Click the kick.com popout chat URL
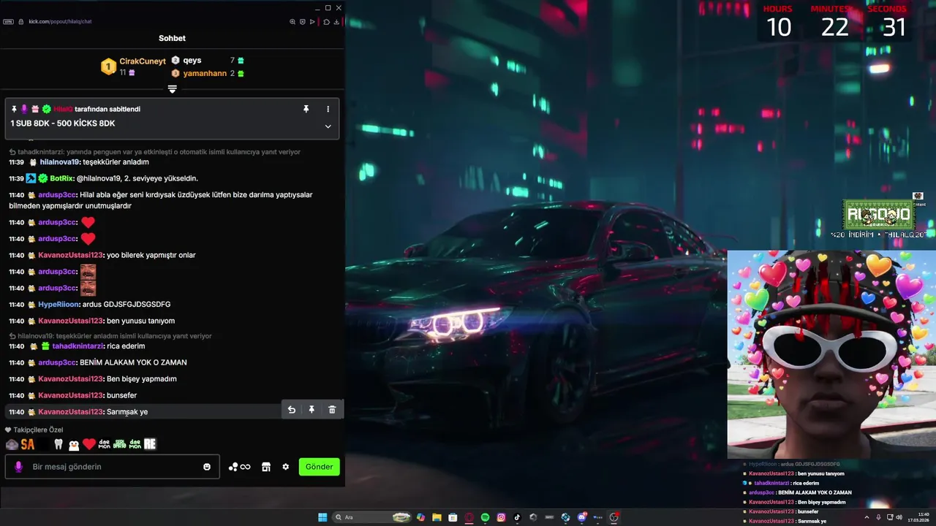Screen dimensions: 936x526 coord(60,22)
